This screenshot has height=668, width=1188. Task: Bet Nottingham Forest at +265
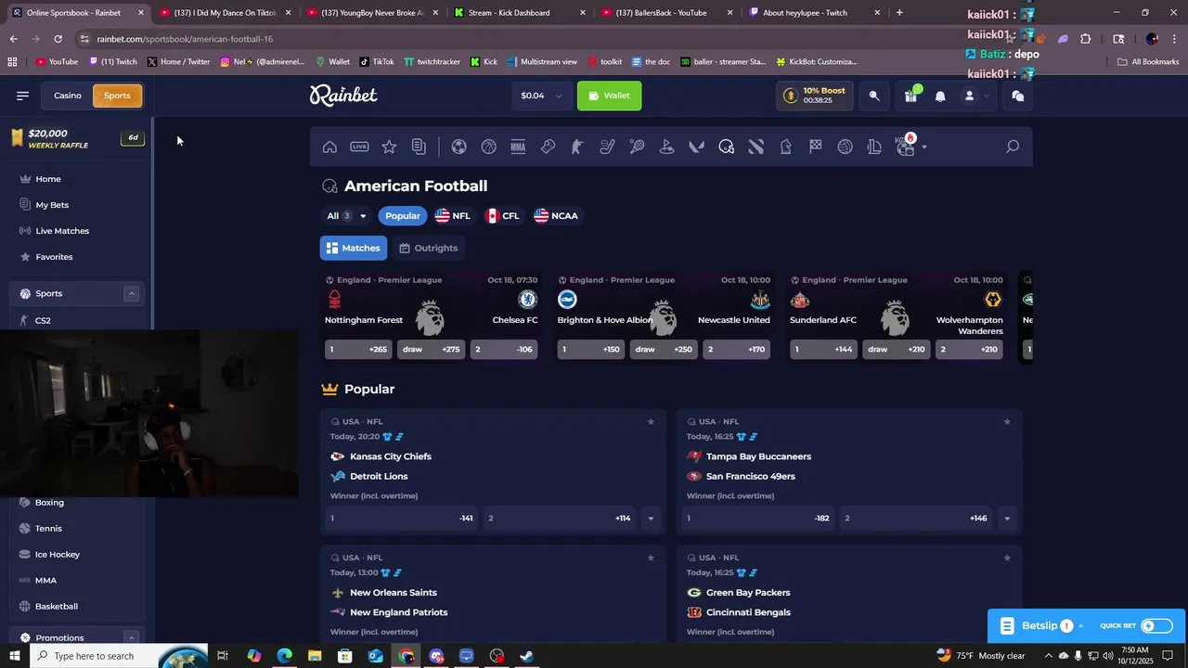click(357, 350)
